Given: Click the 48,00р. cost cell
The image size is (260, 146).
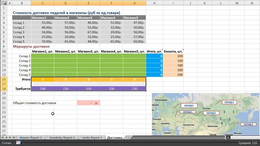Looking at the screenshot, I should pos(89,41).
